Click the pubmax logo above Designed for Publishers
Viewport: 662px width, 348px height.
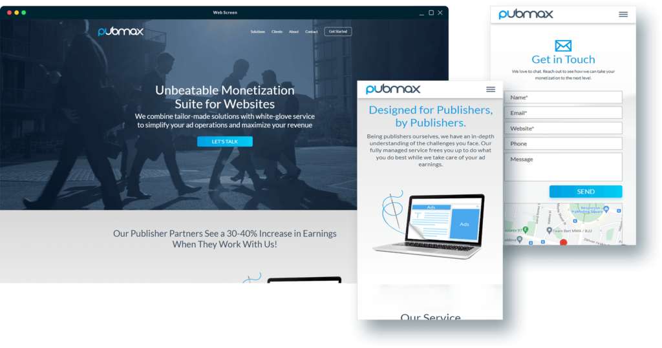tap(393, 89)
